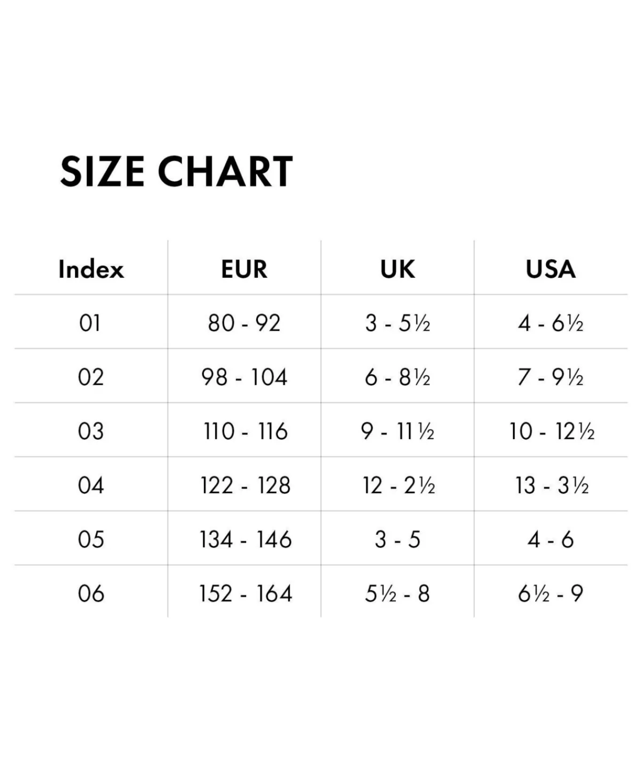642x771 pixels.
Task: Select the EUR 110 - 116 cell
Action: pos(245,432)
